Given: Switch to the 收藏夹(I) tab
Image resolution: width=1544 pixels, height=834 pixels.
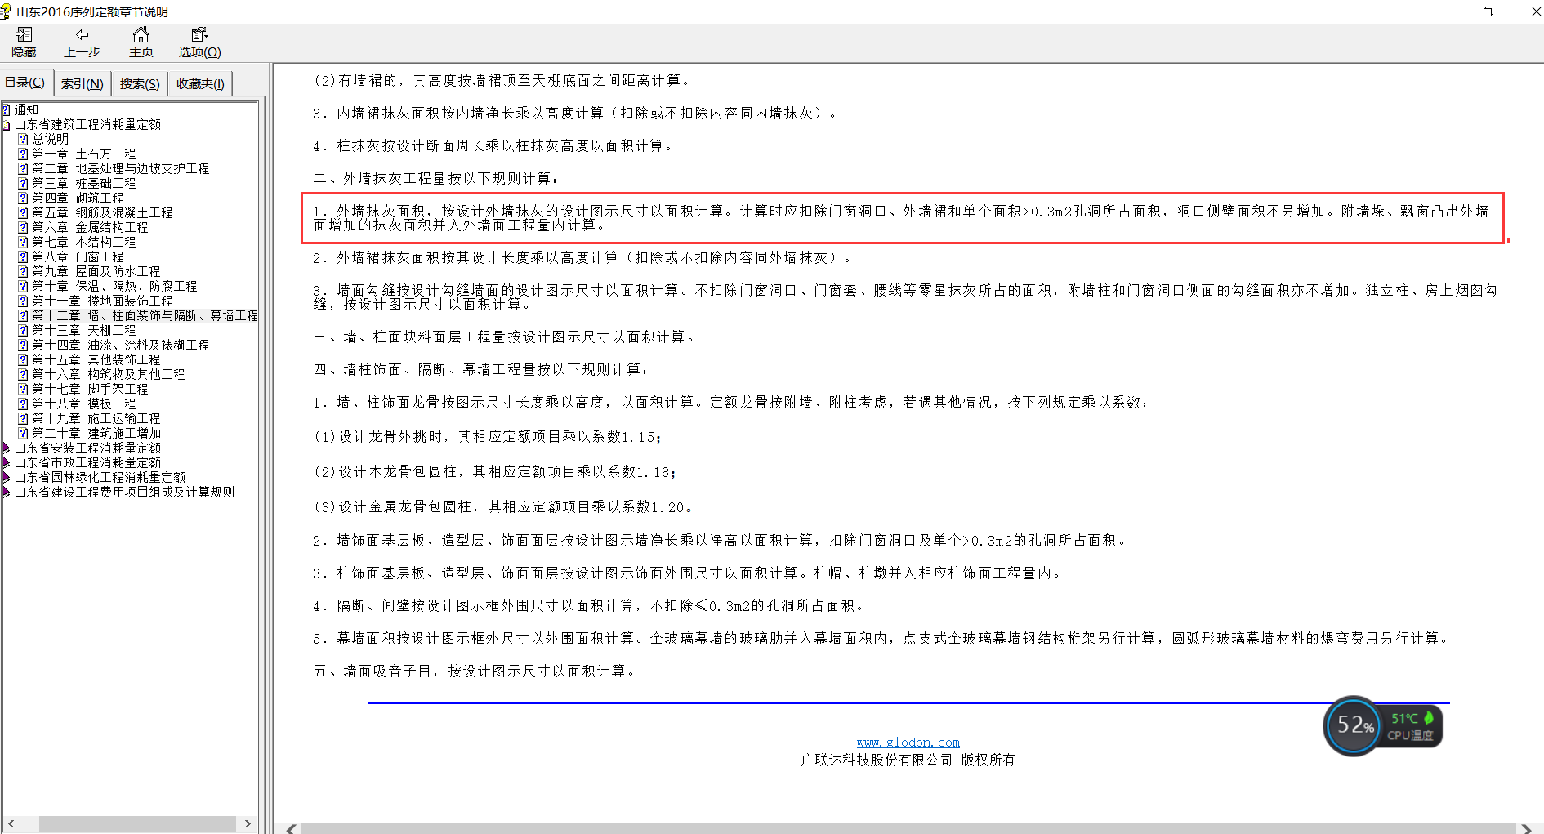Looking at the screenshot, I should pyautogui.click(x=200, y=83).
